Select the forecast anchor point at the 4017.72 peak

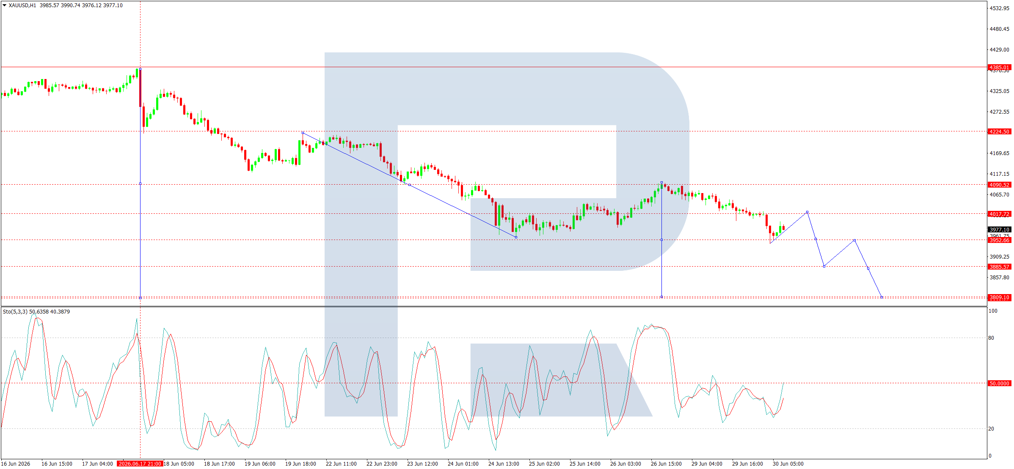point(807,212)
